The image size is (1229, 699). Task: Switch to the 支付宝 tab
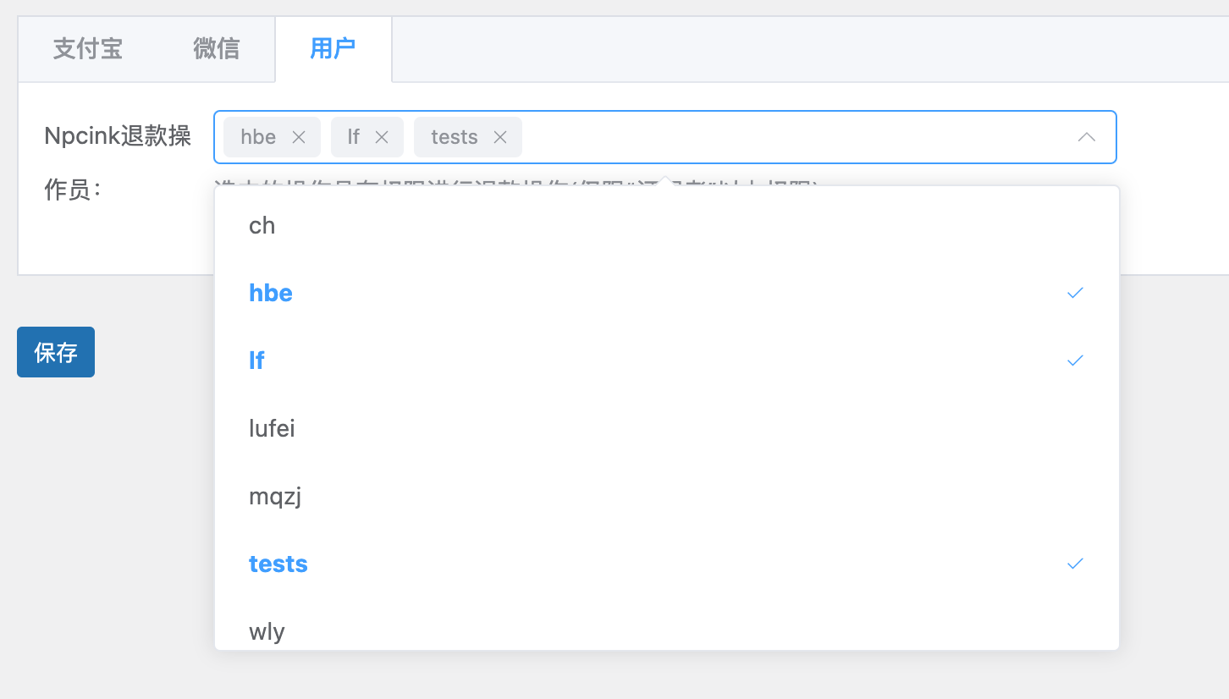pos(88,49)
